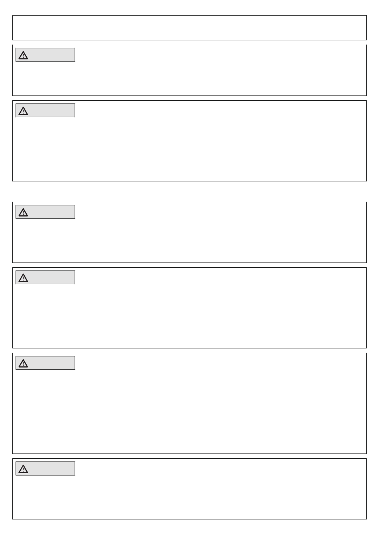Screen dimensions: 379x549
Task: Select the gray label bar of the third warning box
Action: 45,212
